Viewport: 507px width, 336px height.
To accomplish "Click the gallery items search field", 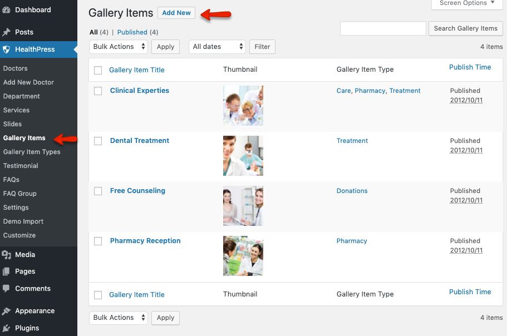I will [382, 28].
